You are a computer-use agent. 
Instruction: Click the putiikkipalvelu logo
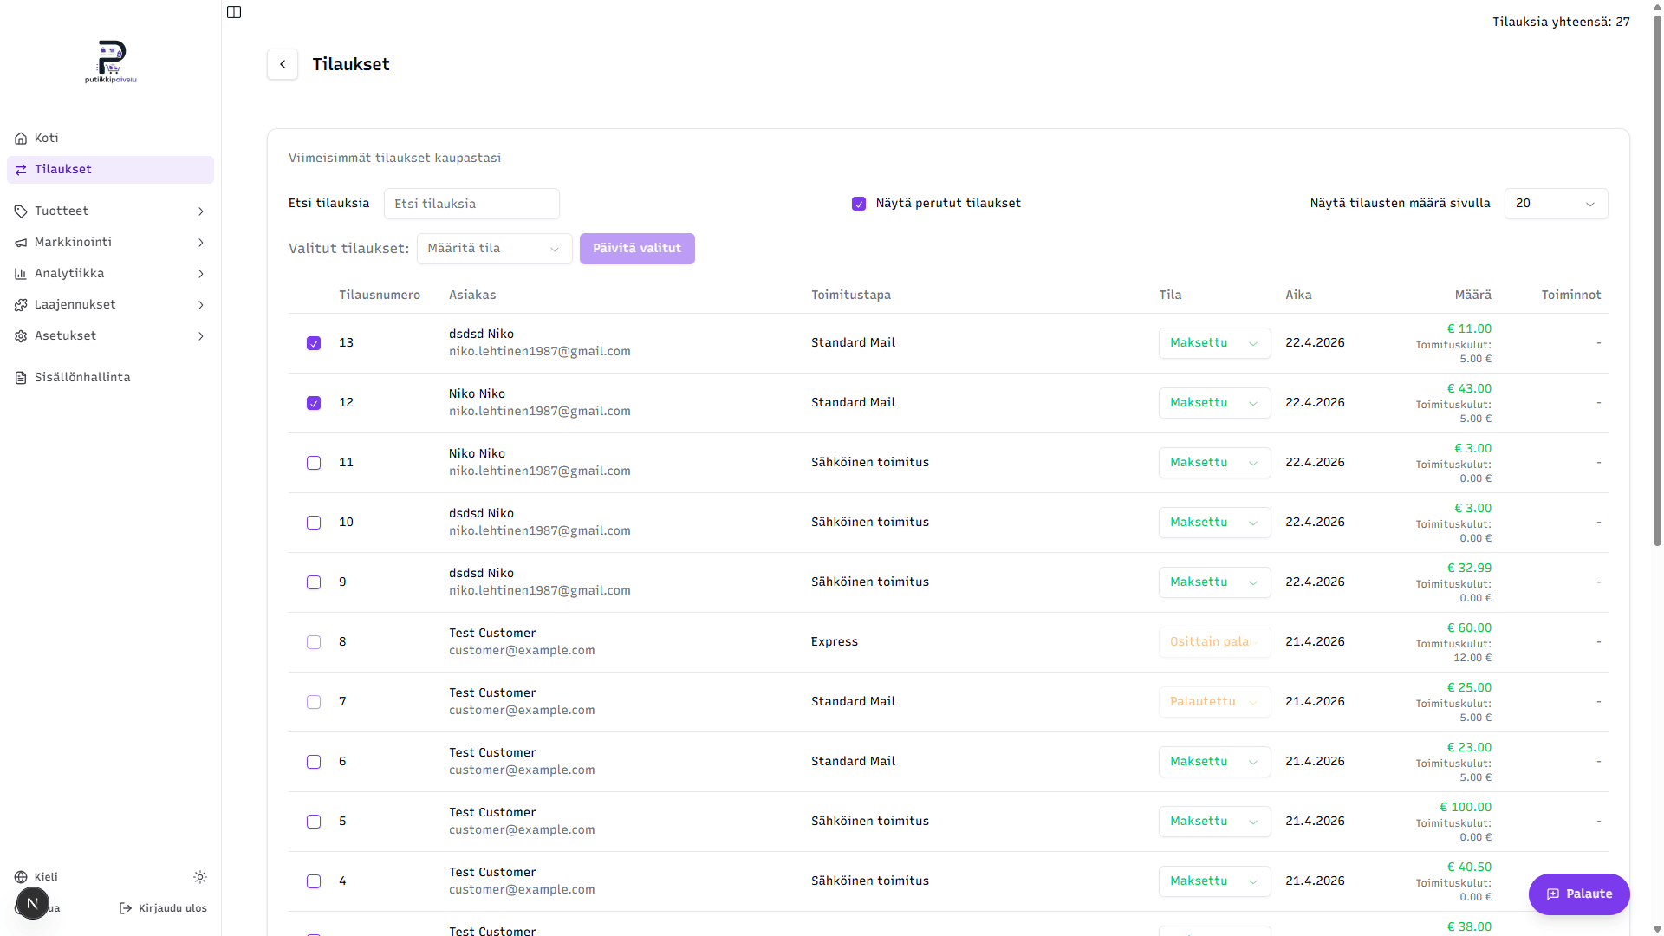(111, 62)
